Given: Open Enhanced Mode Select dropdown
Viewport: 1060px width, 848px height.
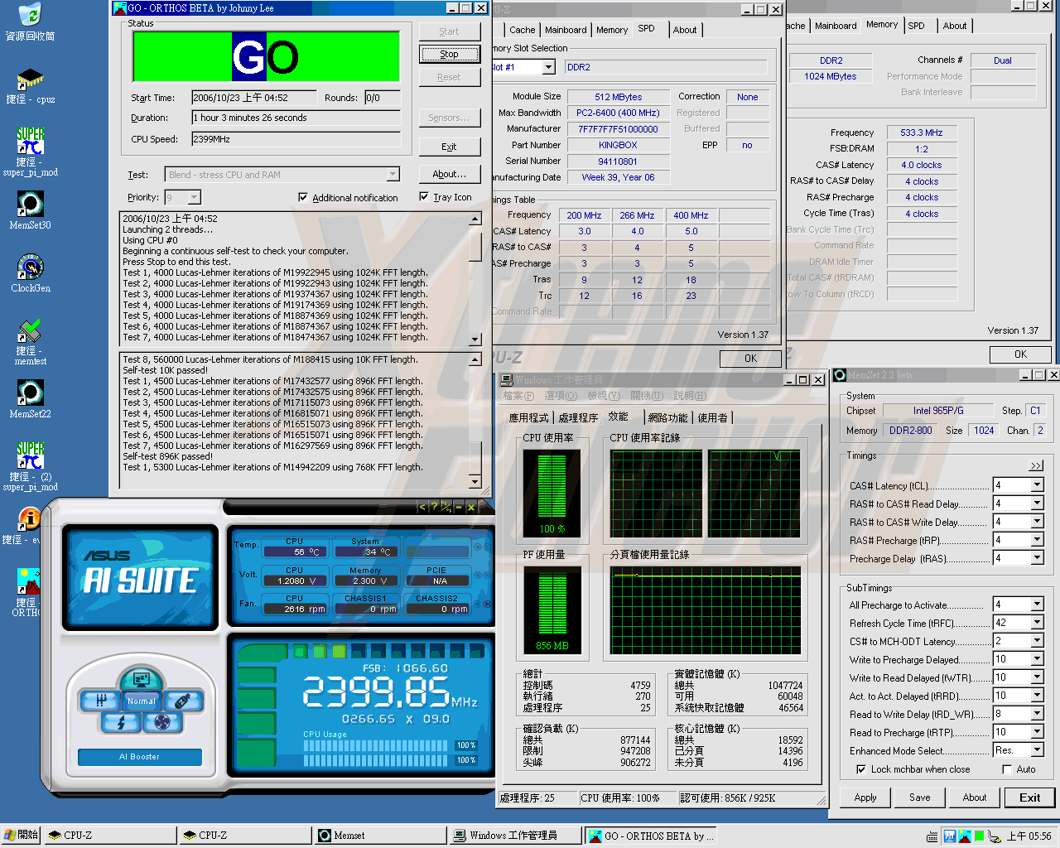Looking at the screenshot, I should (1037, 750).
